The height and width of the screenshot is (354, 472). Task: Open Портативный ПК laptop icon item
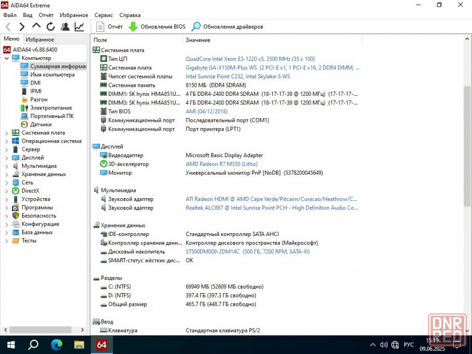[x=47, y=116]
